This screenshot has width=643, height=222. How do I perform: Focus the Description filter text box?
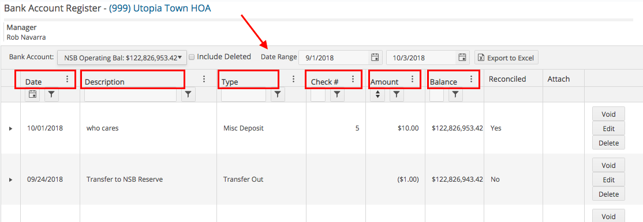pyautogui.click(x=130, y=94)
